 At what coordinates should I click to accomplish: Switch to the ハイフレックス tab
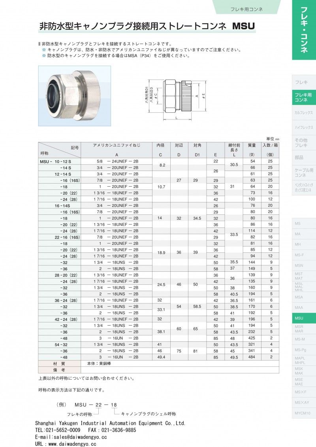pyautogui.click(x=304, y=127)
